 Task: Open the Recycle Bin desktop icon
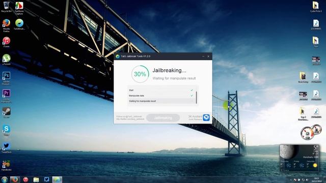[x=6, y=7]
